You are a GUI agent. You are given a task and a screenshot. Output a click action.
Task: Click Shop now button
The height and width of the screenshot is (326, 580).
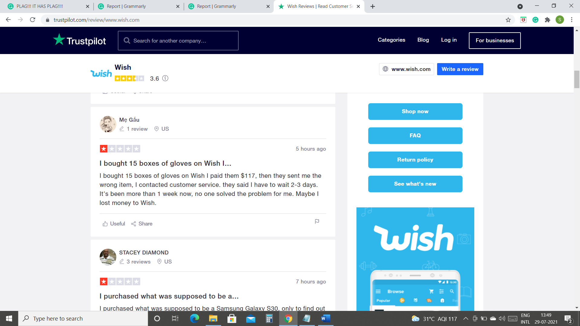[415, 111]
